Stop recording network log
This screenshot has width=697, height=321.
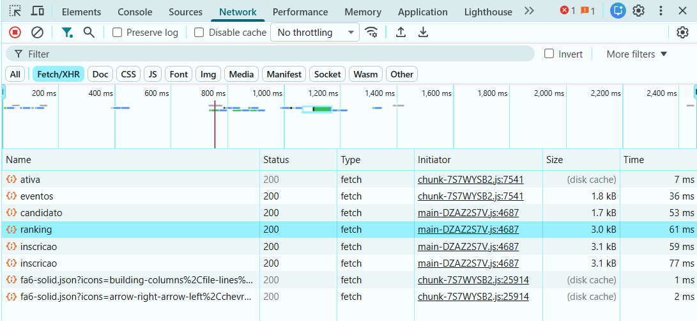[x=15, y=33]
